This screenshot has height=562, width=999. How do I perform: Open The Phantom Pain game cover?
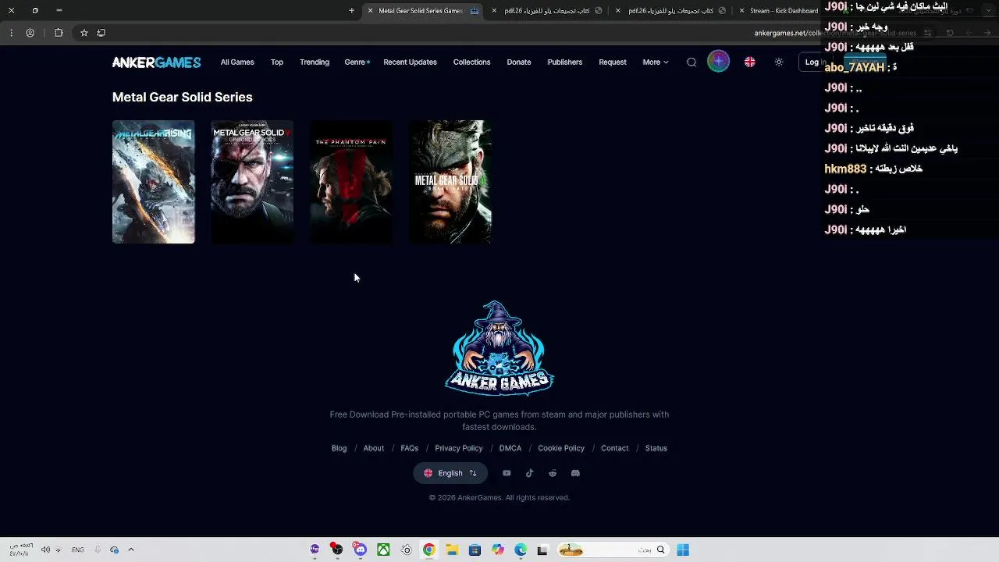[351, 182]
